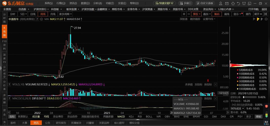
Task: Click the undo back arrow icon
Action: click(238, 3)
